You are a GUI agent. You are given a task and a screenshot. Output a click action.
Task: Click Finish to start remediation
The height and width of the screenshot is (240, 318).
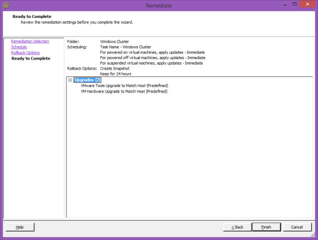pyautogui.click(x=266, y=227)
